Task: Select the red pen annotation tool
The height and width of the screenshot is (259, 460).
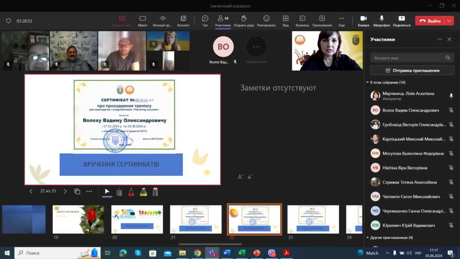Action: (131, 192)
